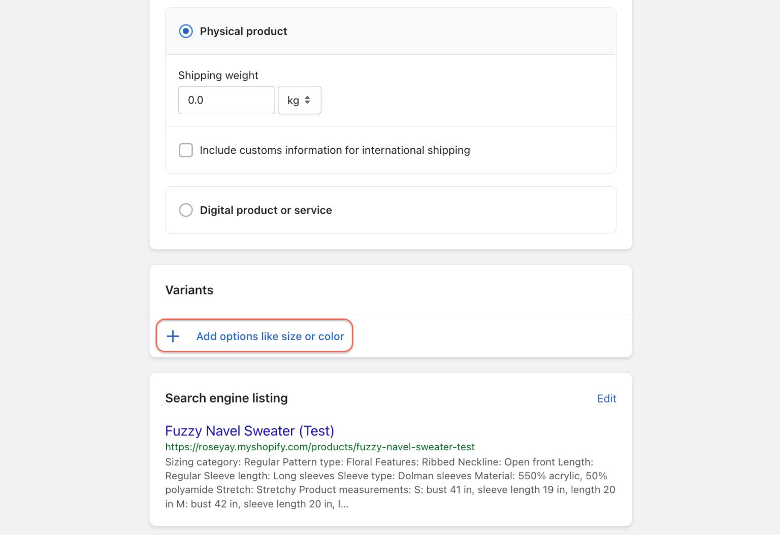Viewport: 780px width, 535px height.
Task: Enable the customs information checkbox
Action: pos(186,150)
